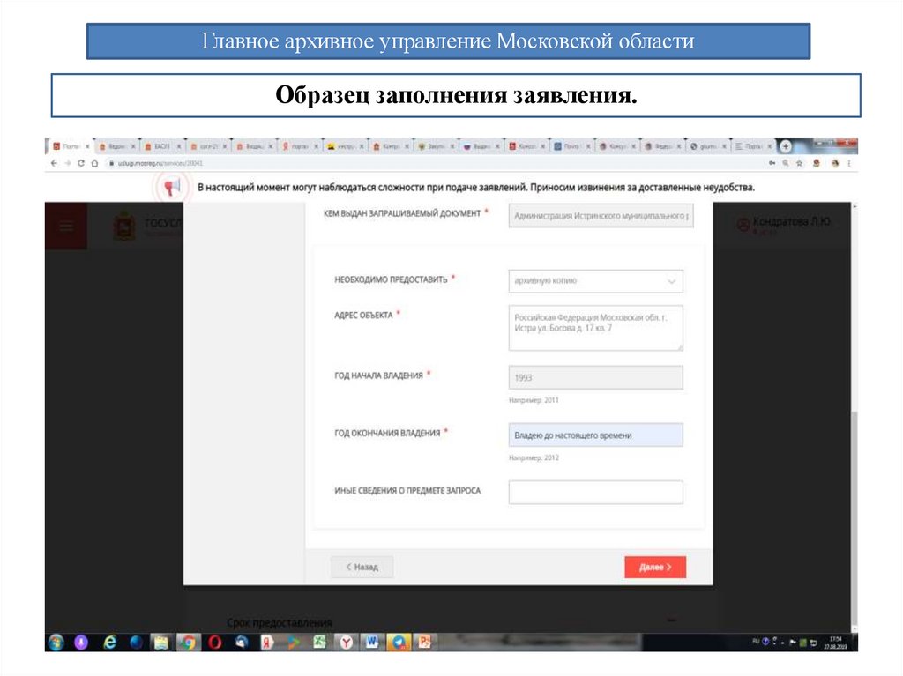Click the browser back arrow

point(54,164)
